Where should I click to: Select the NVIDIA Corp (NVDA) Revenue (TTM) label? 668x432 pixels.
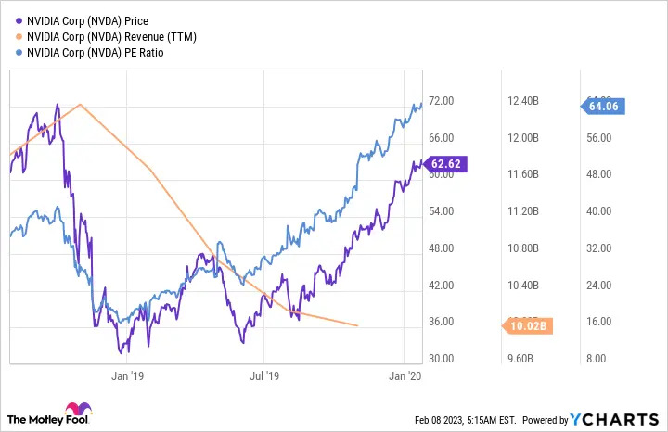112,35
